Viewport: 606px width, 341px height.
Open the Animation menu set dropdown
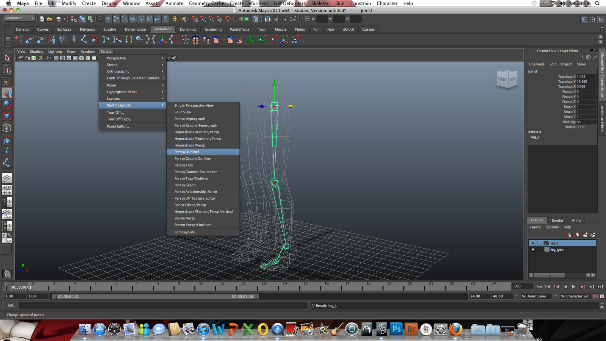19,18
